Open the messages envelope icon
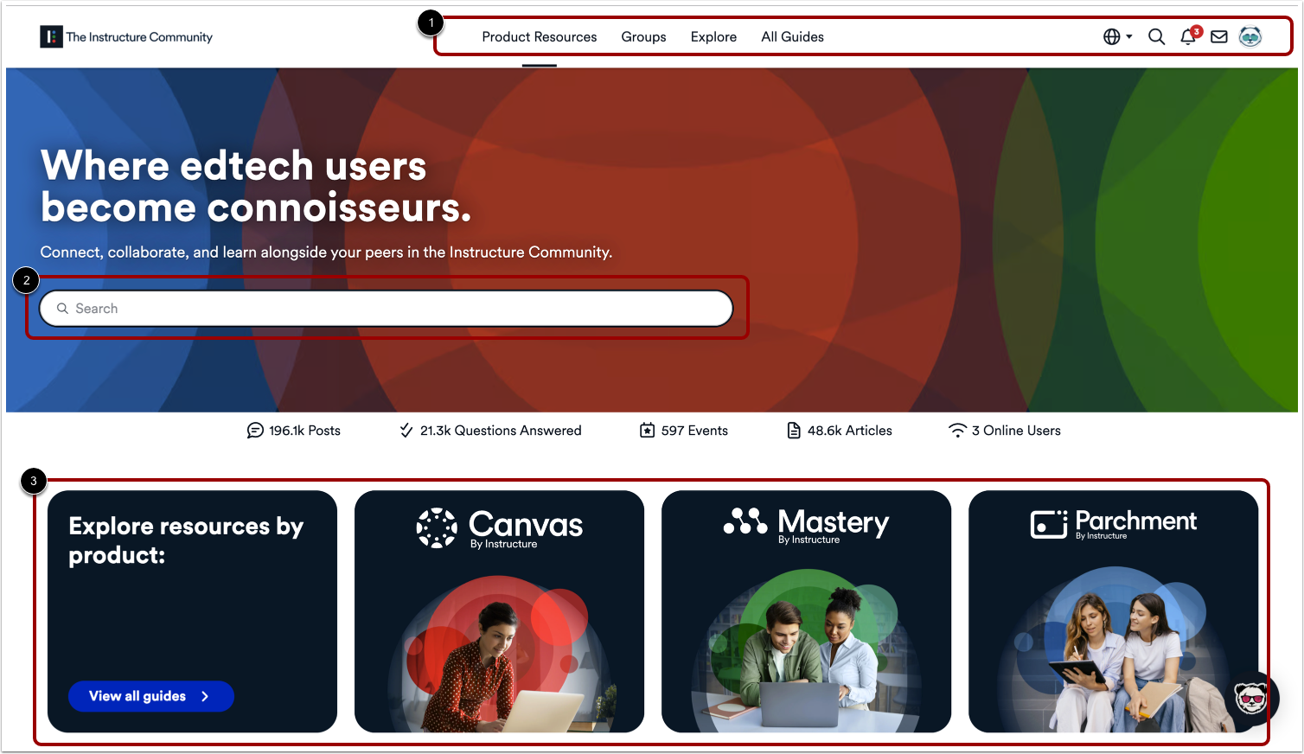This screenshot has height=754, width=1304. (1219, 36)
